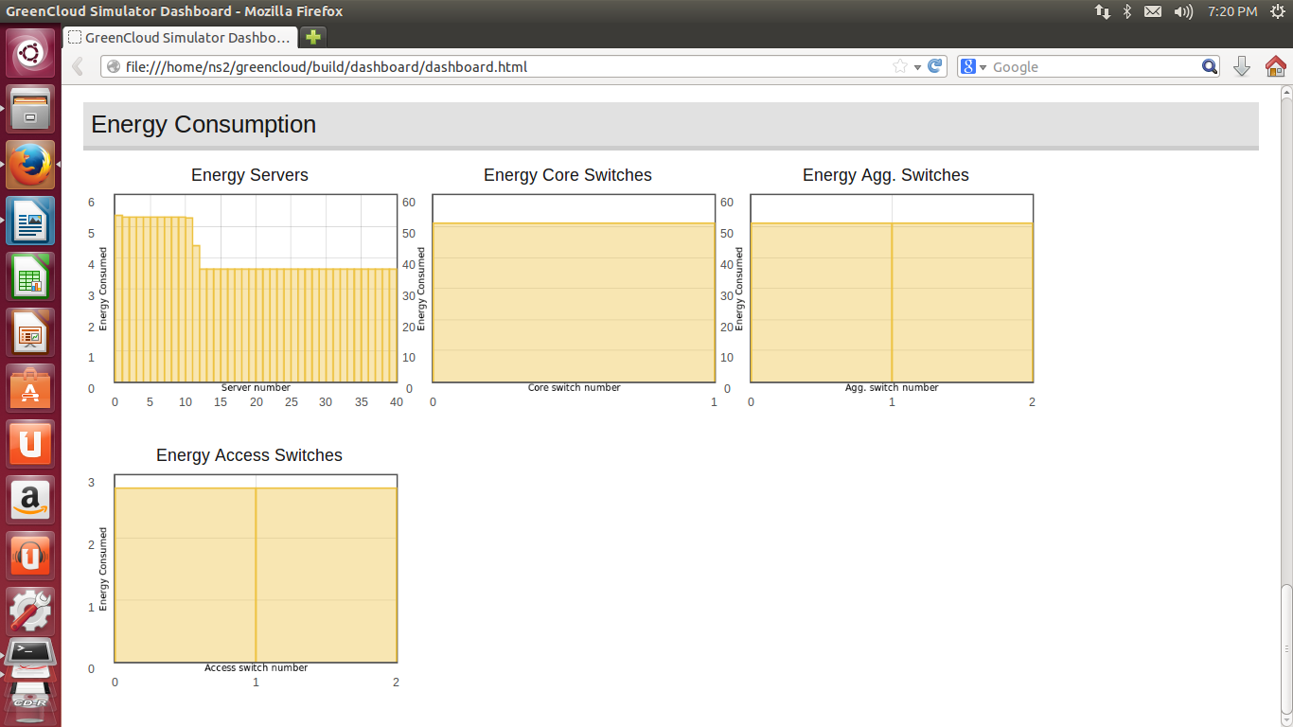Click the 'Server number' axis label
This screenshot has width=1293, height=727.
pos(256,387)
